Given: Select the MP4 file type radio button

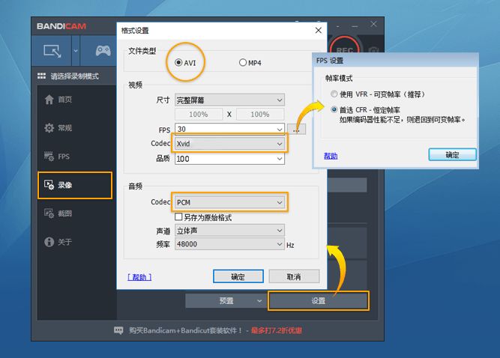Looking at the screenshot, I should pos(243,62).
